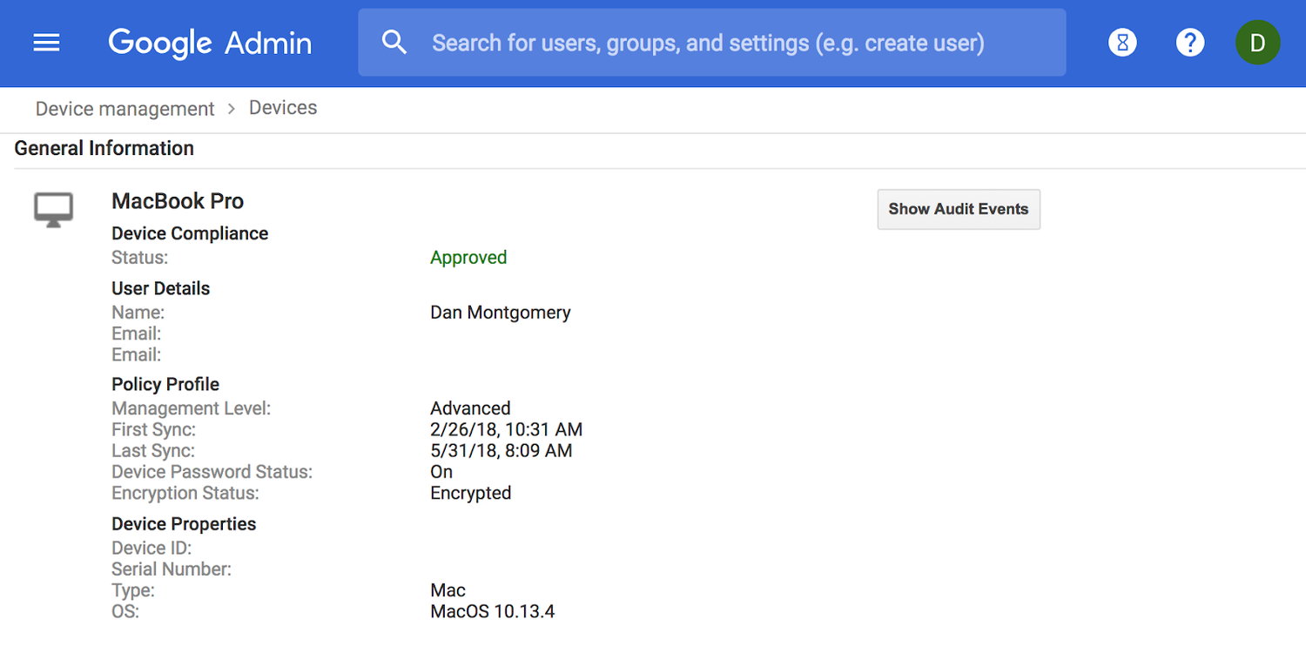Click the Management Level value Advanced

[470, 407]
